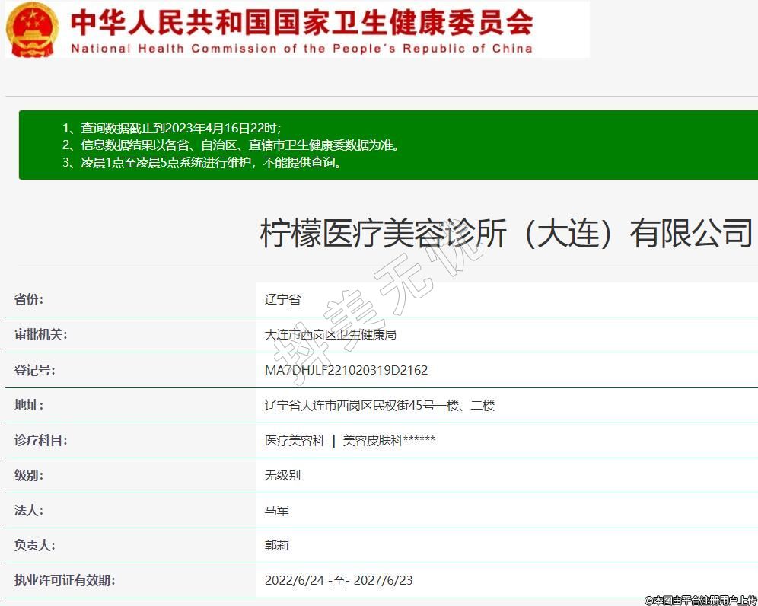The image size is (758, 606).
Task: Select the license validity period dates
Action: click(339, 580)
